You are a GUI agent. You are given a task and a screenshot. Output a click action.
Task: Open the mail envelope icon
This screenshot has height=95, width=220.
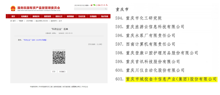click(x=102, y=5)
